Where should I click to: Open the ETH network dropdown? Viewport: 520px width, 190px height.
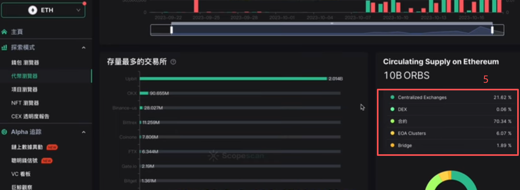click(x=43, y=10)
